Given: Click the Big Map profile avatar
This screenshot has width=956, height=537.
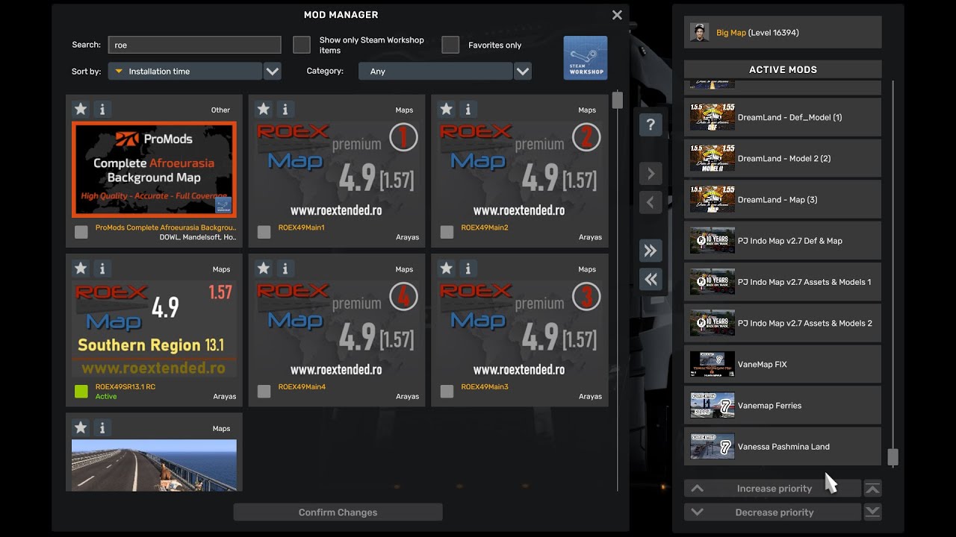Looking at the screenshot, I should [x=700, y=32].
